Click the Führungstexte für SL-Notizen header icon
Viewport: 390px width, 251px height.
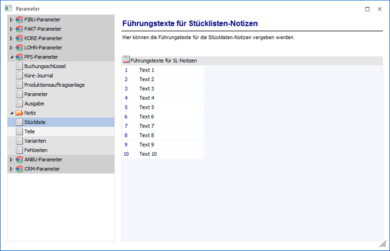(x=126, y=61)
